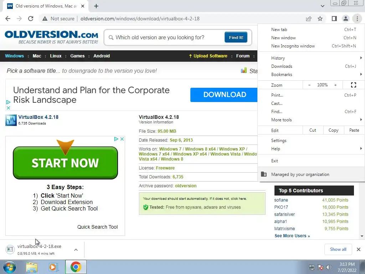
Task: Click the Not secure warning icon
Action: click(x=45, y=19)
